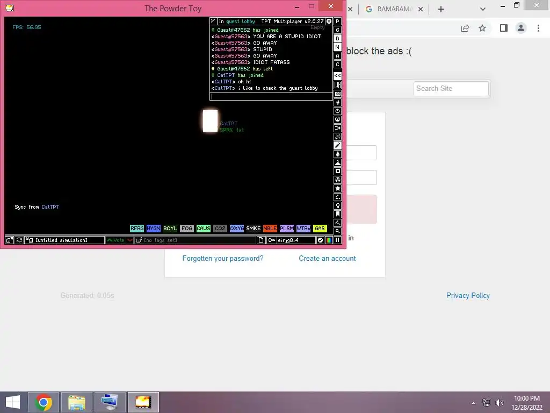Open the Force arrows category icon

(x=337, y=128)
